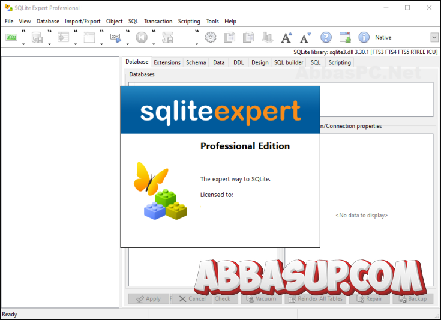The width and height of the screenshot is (441, 320).
Task: Click the Backup button
Action: [412, 298]
